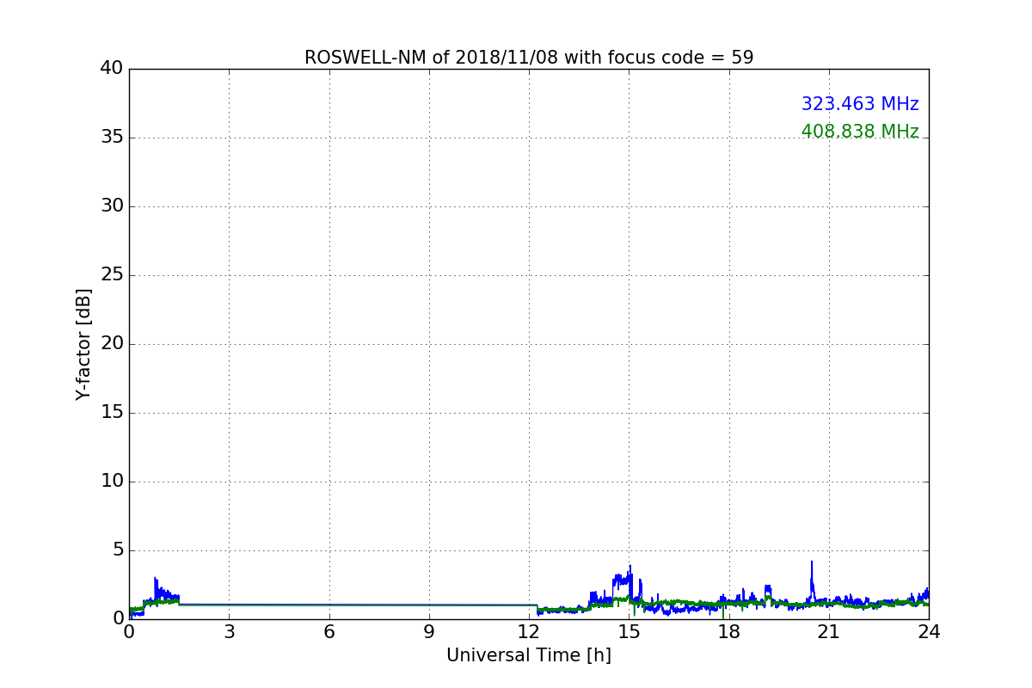The height and width of the screenshot is (688, 1032).
Task: Click y-axis tick label 25
Action: coord(112,275)
